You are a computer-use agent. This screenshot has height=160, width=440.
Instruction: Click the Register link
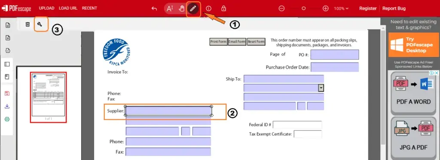[368, 9]
